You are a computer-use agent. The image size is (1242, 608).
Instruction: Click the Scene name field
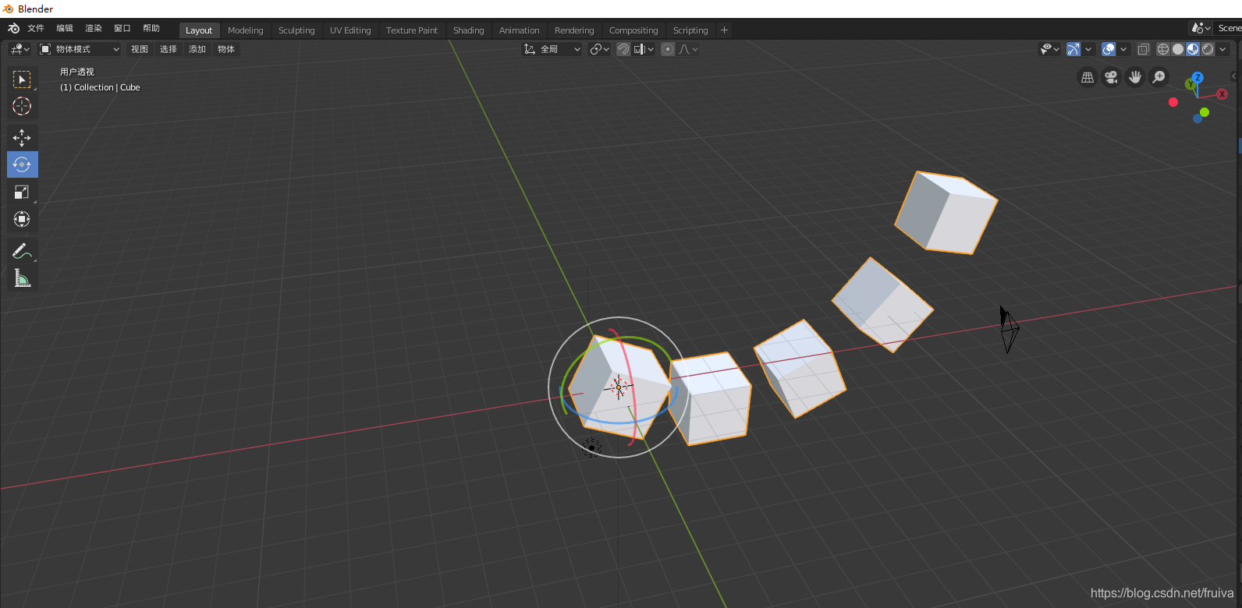pyautogui.click(x=1229, y=28)
